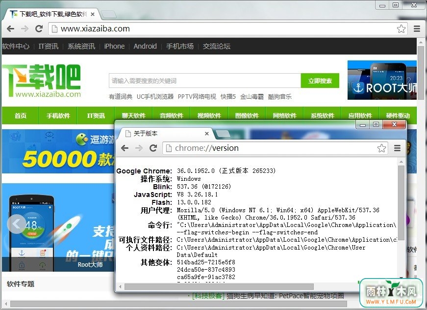Open the ROOT大师 ad banner
This screenshot has width=427, height=310.
[382, 80]
